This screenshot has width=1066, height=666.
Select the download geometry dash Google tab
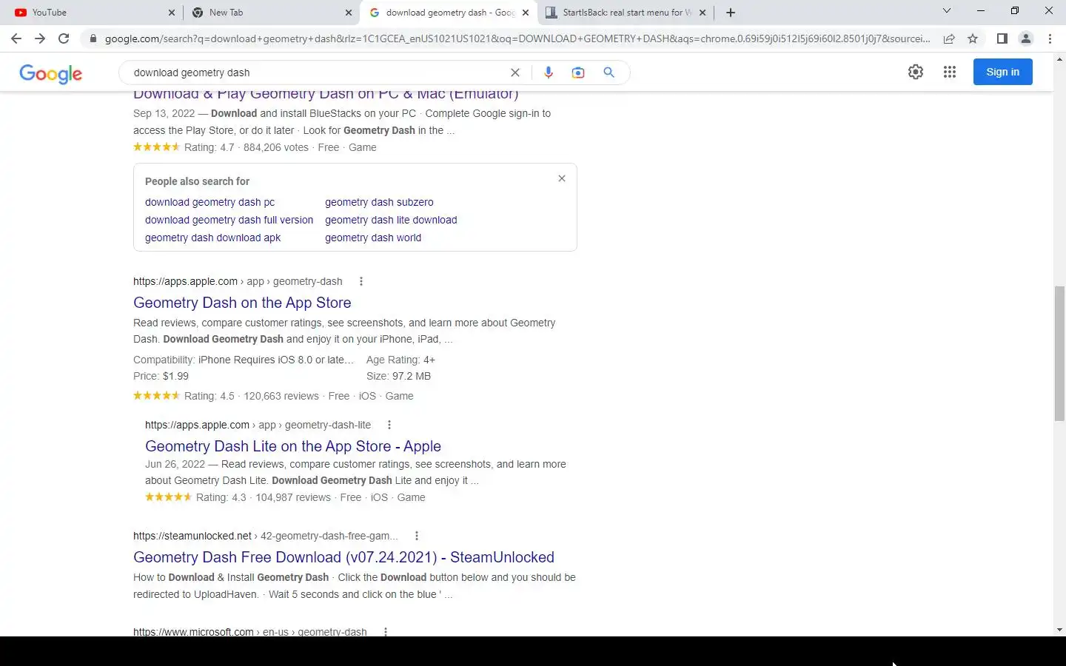449,13
